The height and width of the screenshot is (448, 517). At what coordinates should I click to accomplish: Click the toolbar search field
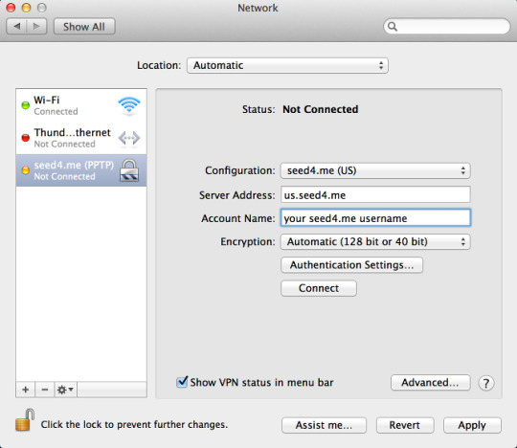point(447,27)
